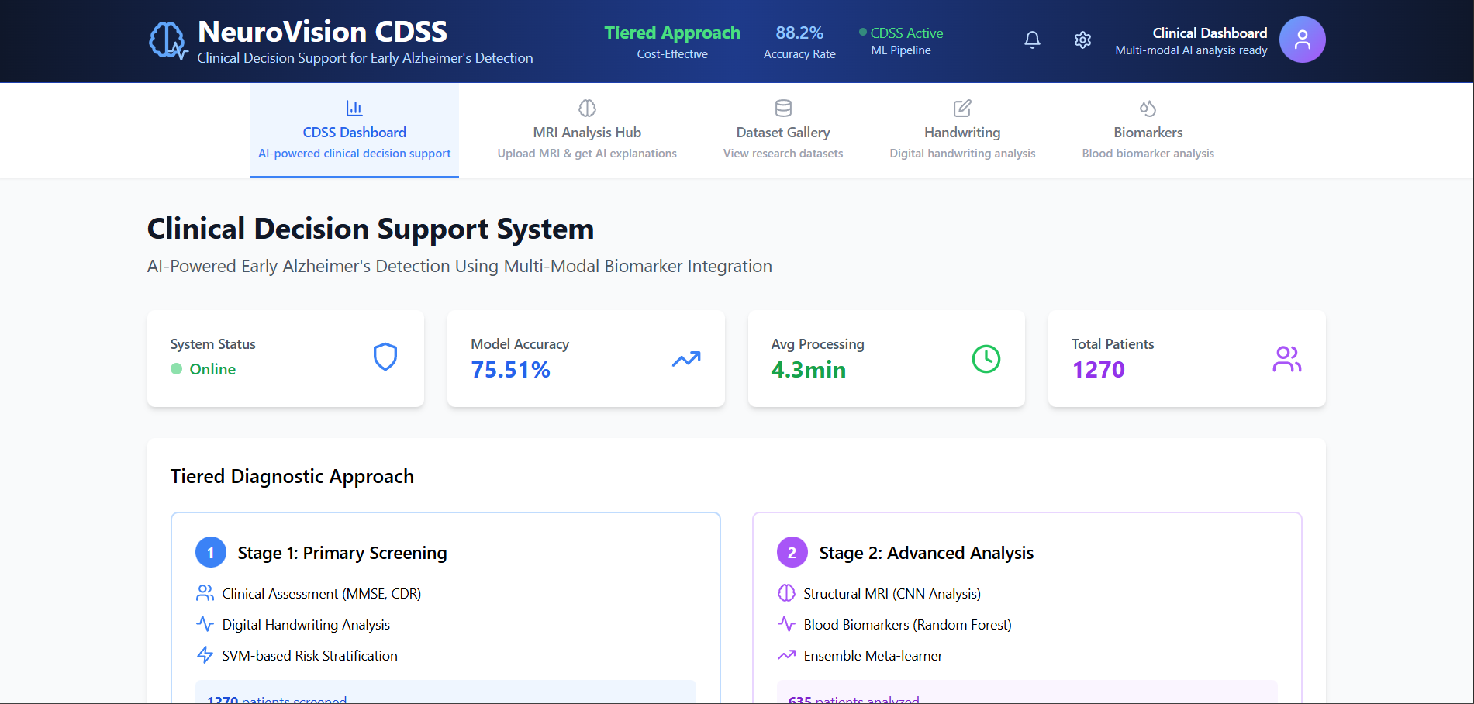Click the green Online status dot
This screenshot has height=704, width=1474.
point(177,369)
